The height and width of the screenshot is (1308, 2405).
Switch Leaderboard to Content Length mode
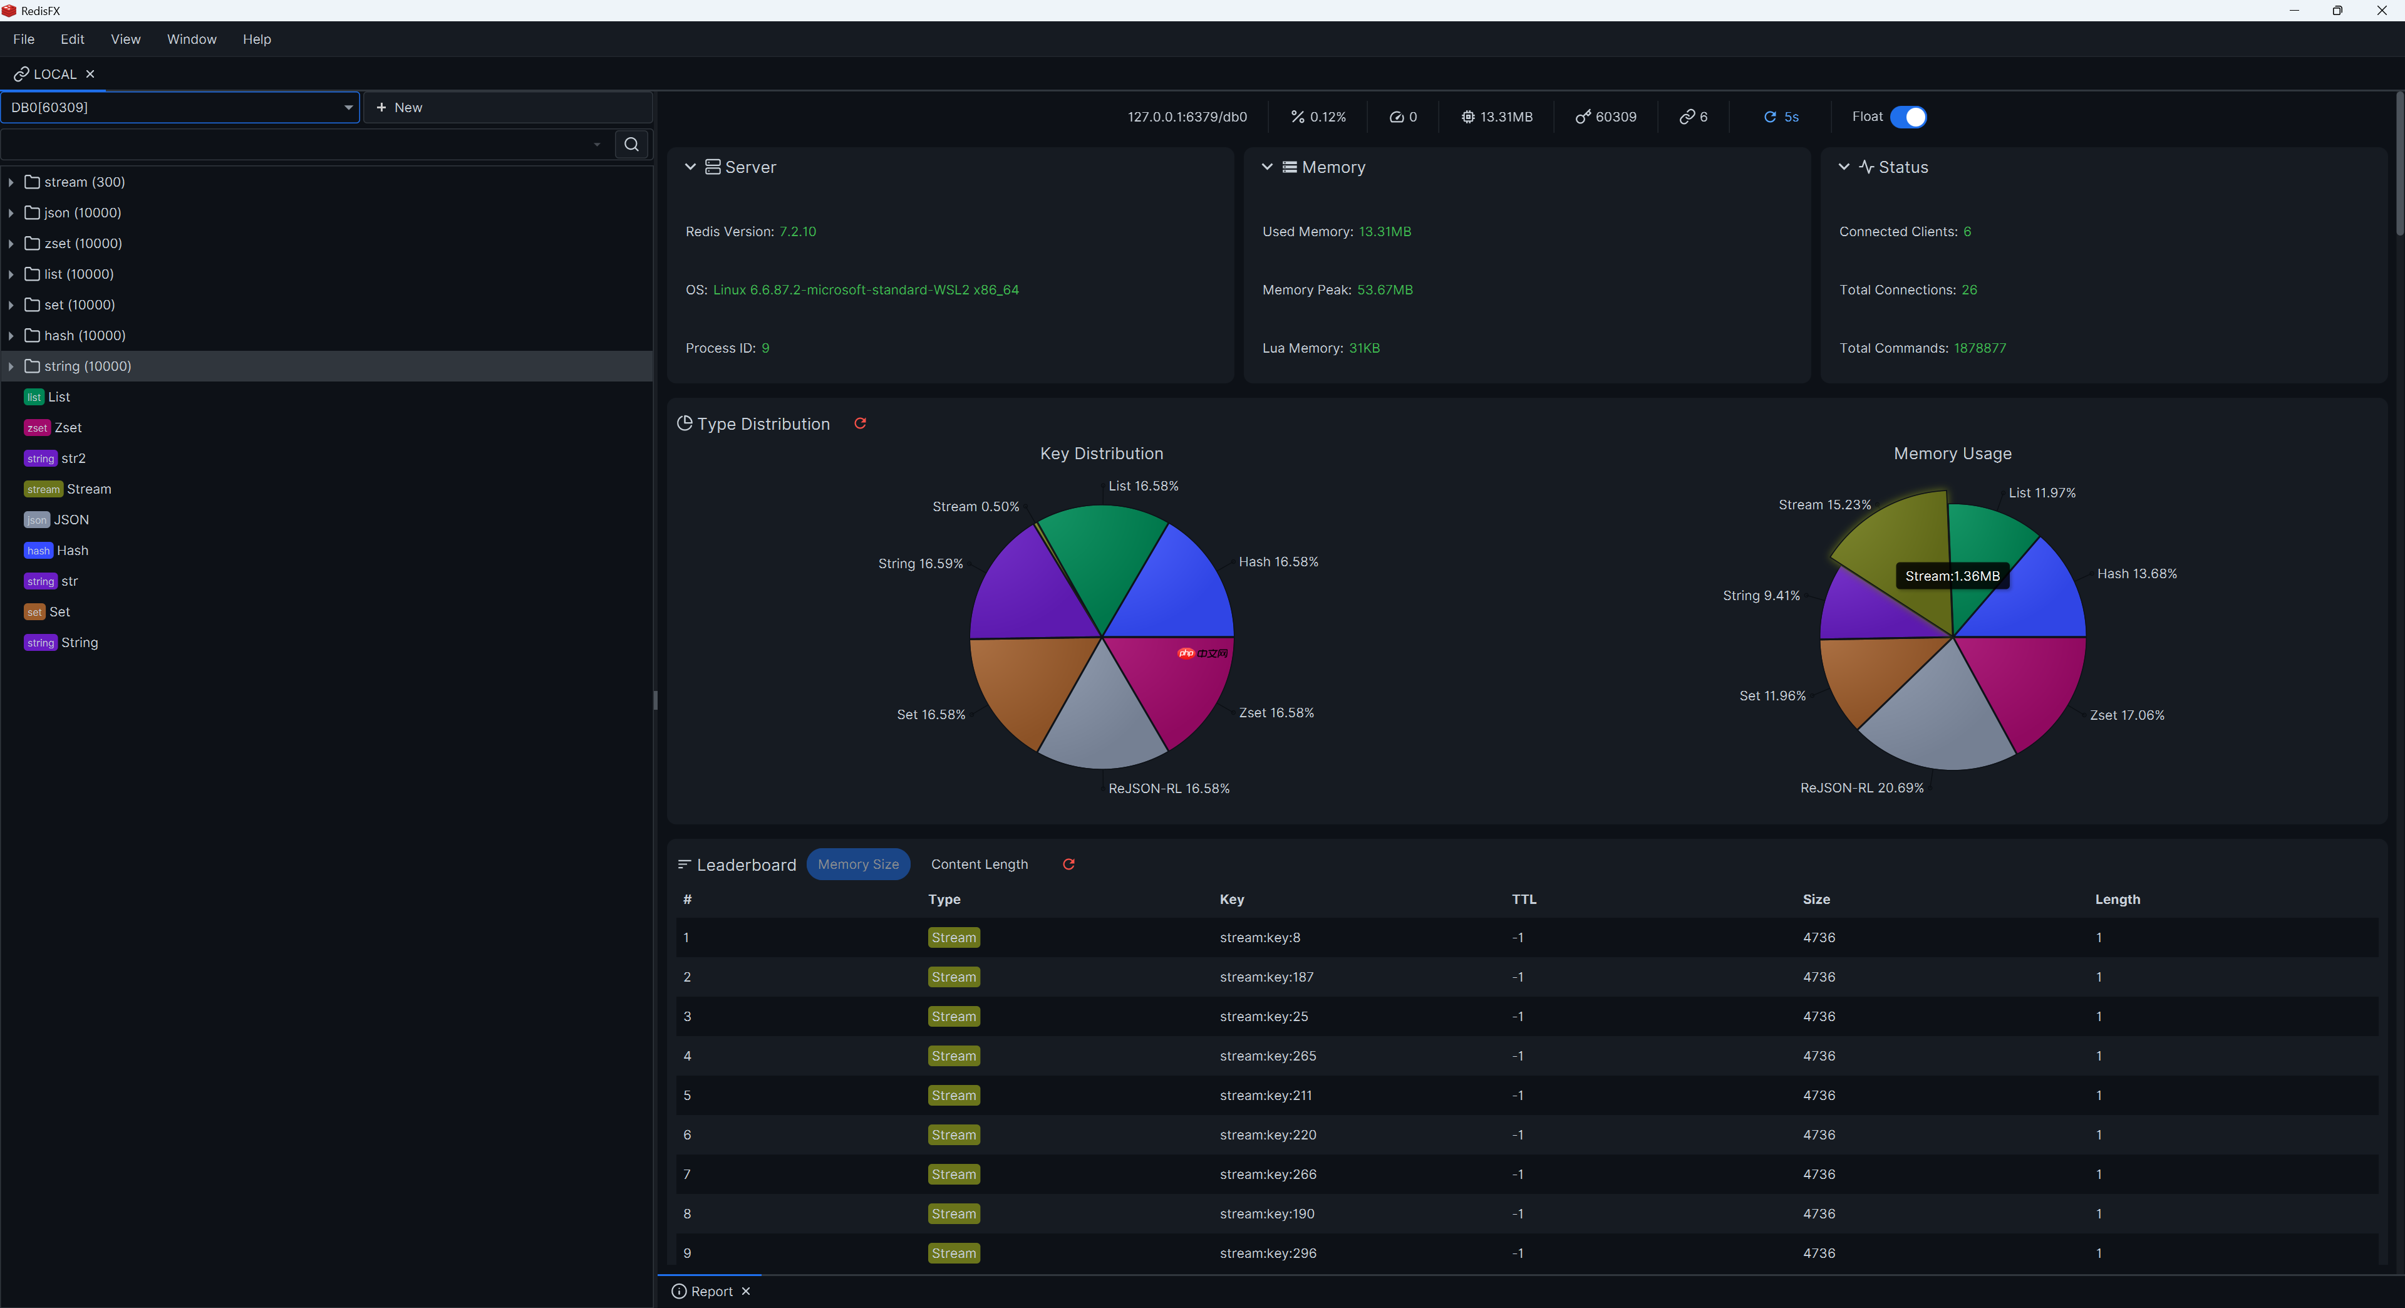point(978,864)
